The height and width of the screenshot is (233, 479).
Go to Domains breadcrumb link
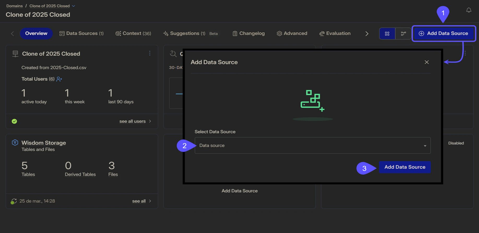(x=14, y=6)
